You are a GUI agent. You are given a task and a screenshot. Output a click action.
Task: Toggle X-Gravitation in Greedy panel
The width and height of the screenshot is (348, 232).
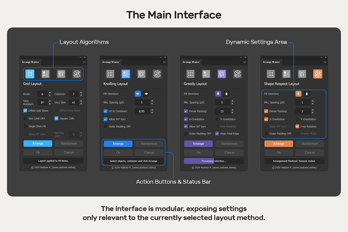[x=186, y=119]
